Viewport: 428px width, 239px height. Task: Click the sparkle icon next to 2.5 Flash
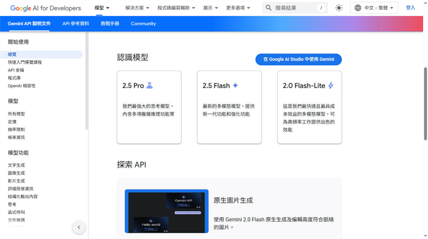235,86
